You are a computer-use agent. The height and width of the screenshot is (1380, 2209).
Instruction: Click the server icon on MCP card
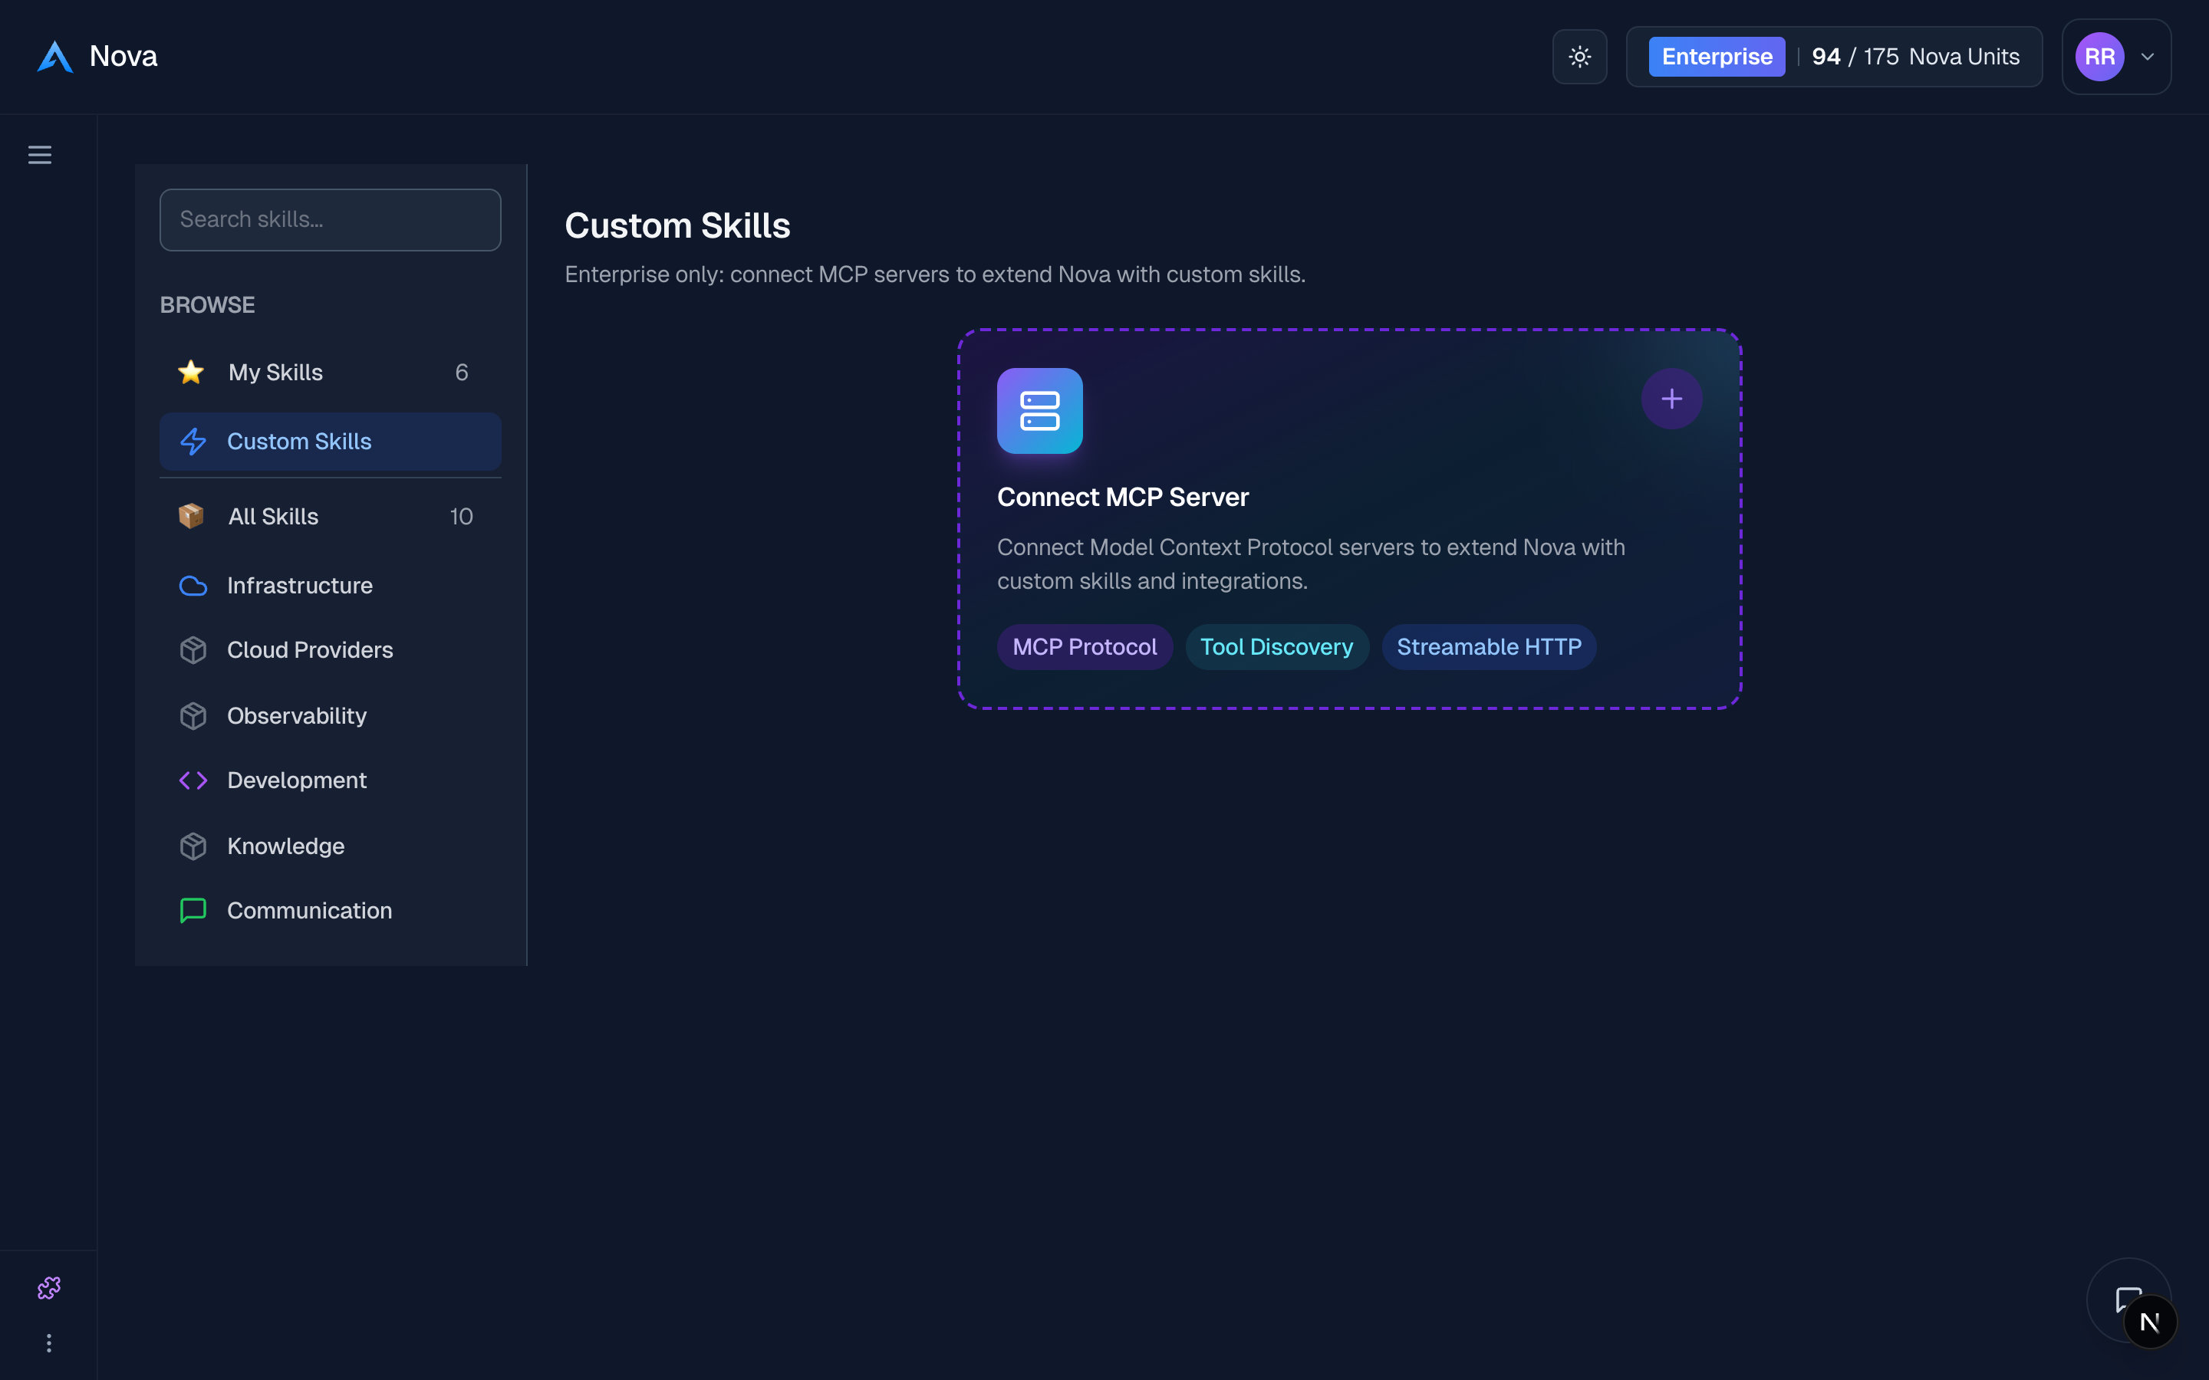[x=1040, y=411]
